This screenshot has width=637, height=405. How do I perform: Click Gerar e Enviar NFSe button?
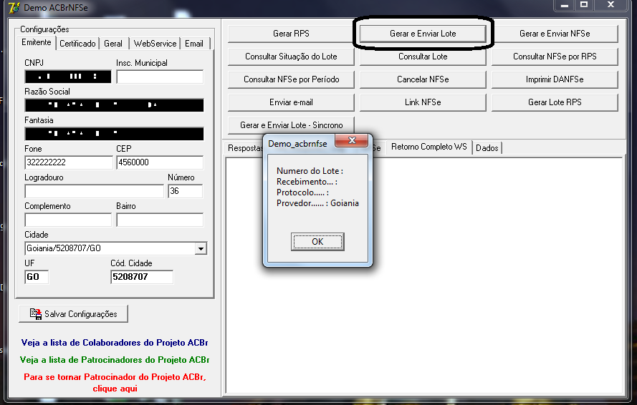[555, 34]
